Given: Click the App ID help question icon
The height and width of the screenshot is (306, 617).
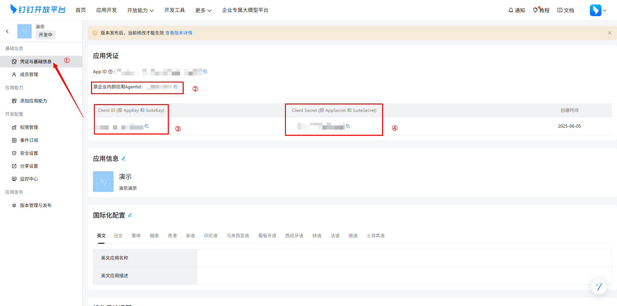Looking at the screenshot, I should [110, 72].
